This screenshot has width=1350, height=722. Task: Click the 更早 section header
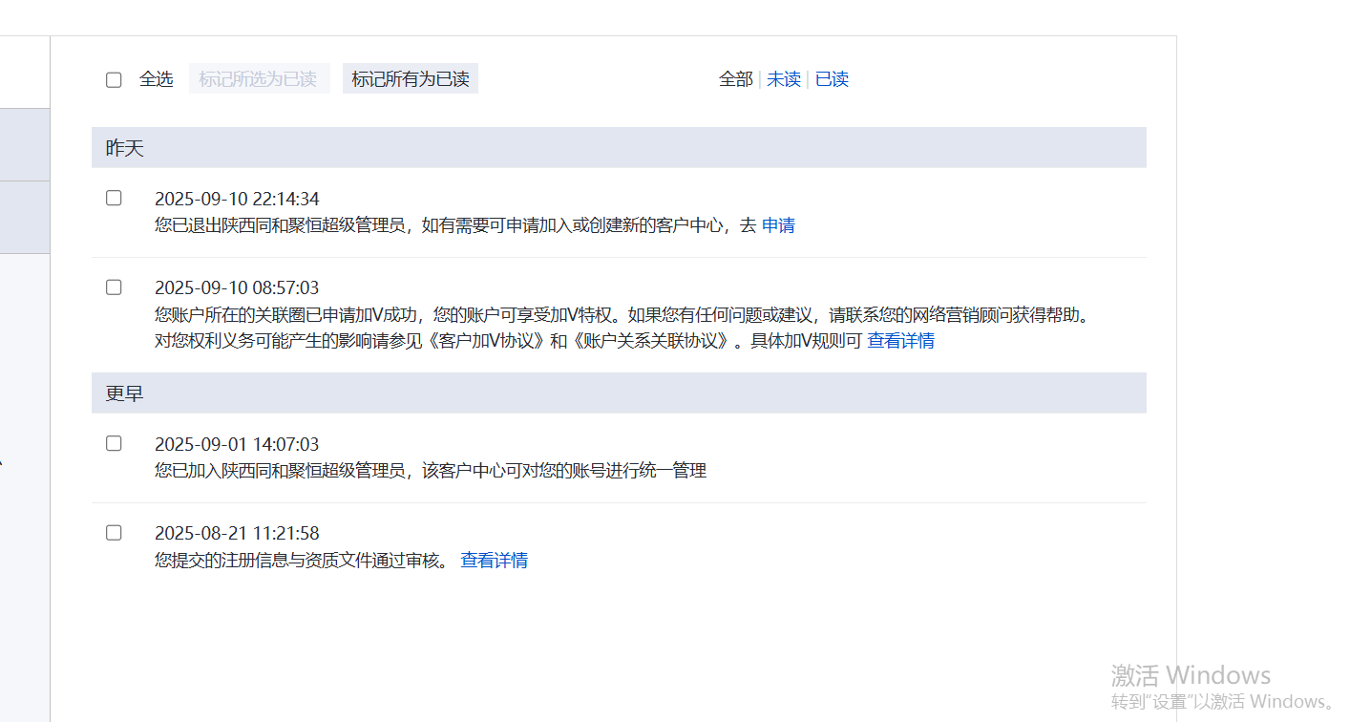pyautogui.click(x=122, y=393)
